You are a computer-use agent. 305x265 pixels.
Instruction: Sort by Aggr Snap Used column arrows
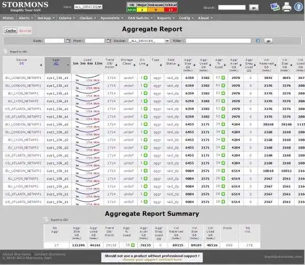pos(255,65)
